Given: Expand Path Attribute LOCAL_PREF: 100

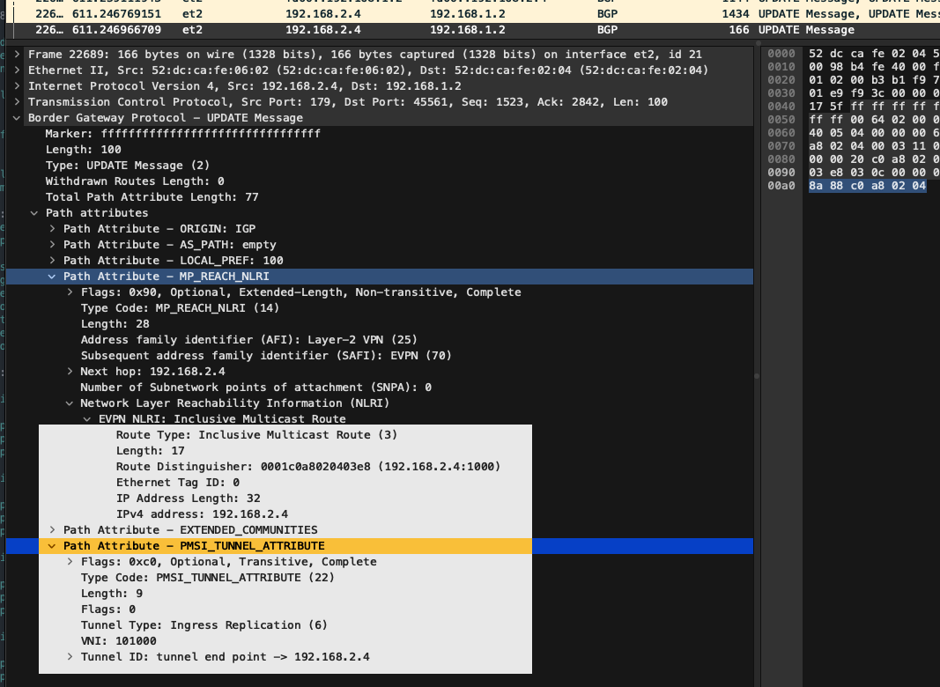Looking at the screenshot, I should 53,261.
